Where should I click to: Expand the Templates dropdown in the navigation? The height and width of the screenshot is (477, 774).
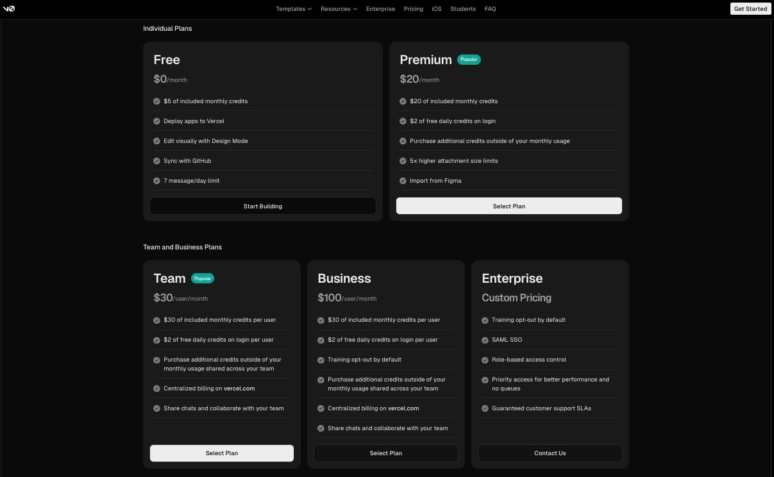pyautogui.click(x=294, y=8)
